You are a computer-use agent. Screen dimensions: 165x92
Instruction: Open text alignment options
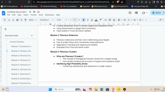pos(120,20)
